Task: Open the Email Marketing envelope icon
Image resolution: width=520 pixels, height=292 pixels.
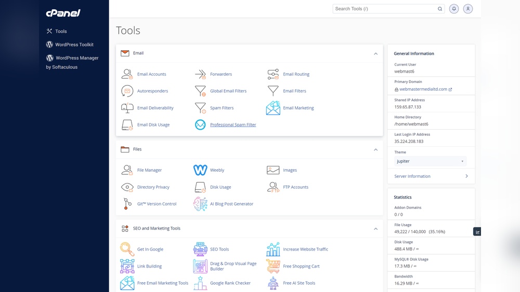Action: (273, 108)
